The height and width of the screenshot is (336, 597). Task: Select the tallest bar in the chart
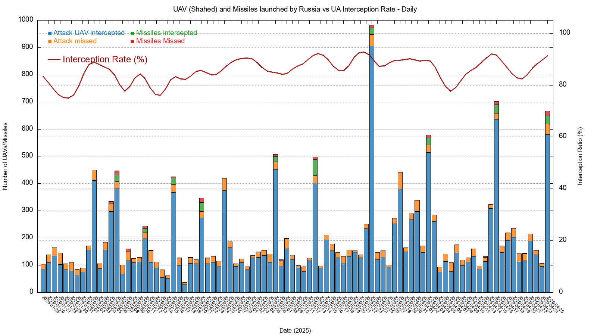tap(372, 168)
